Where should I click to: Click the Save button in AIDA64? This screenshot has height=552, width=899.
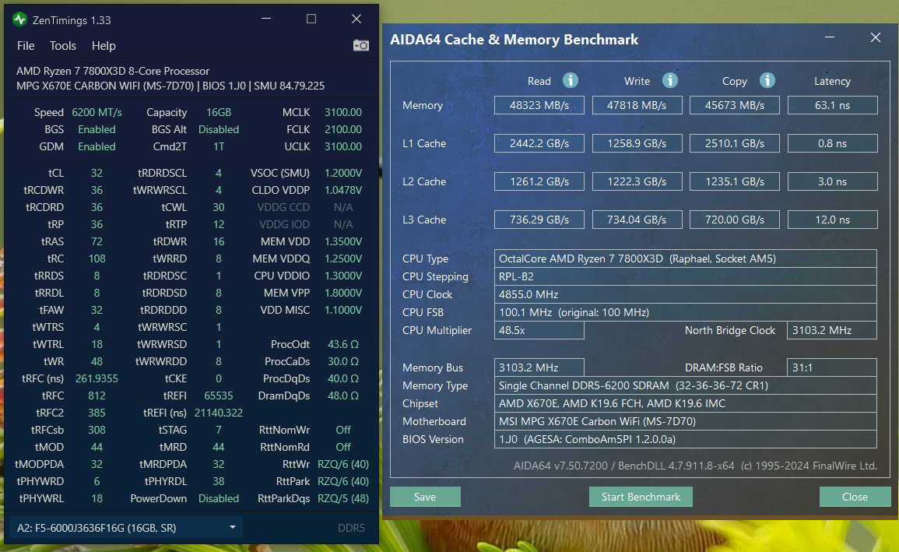tap(425, 497)
